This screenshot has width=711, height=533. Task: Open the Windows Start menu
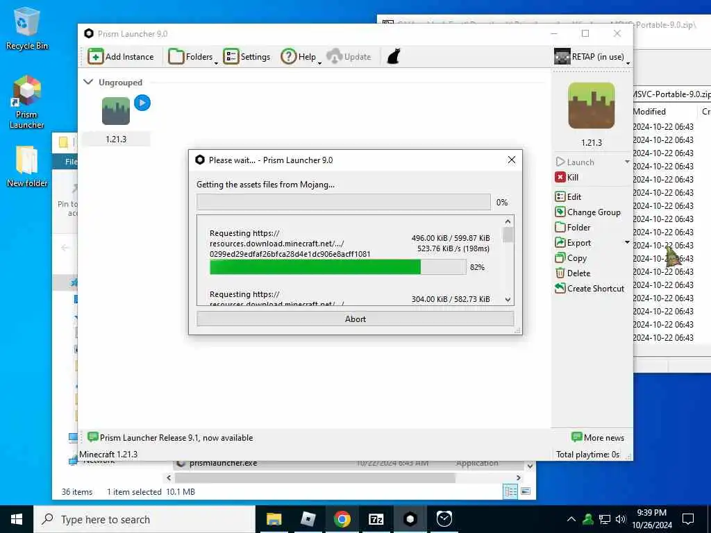tap(17, 519)
